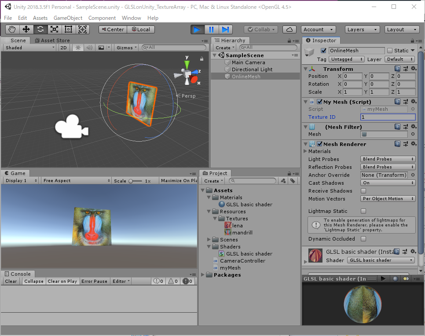Open My Mesh script gear menu
425x336 pixels.
414,102
